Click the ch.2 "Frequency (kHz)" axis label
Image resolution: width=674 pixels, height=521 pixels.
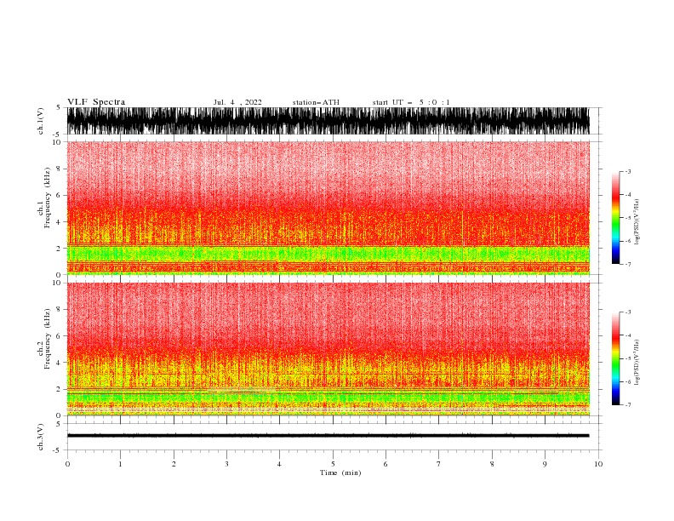click(48, 339)
